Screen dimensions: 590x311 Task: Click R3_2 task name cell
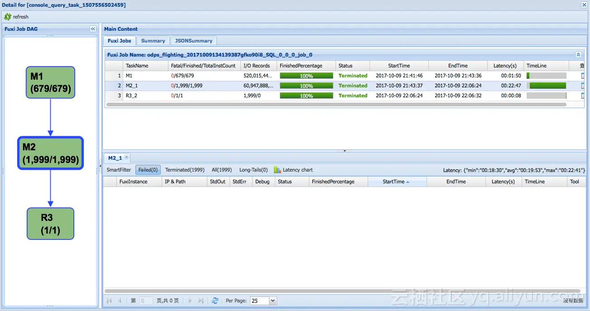point(145,96)
